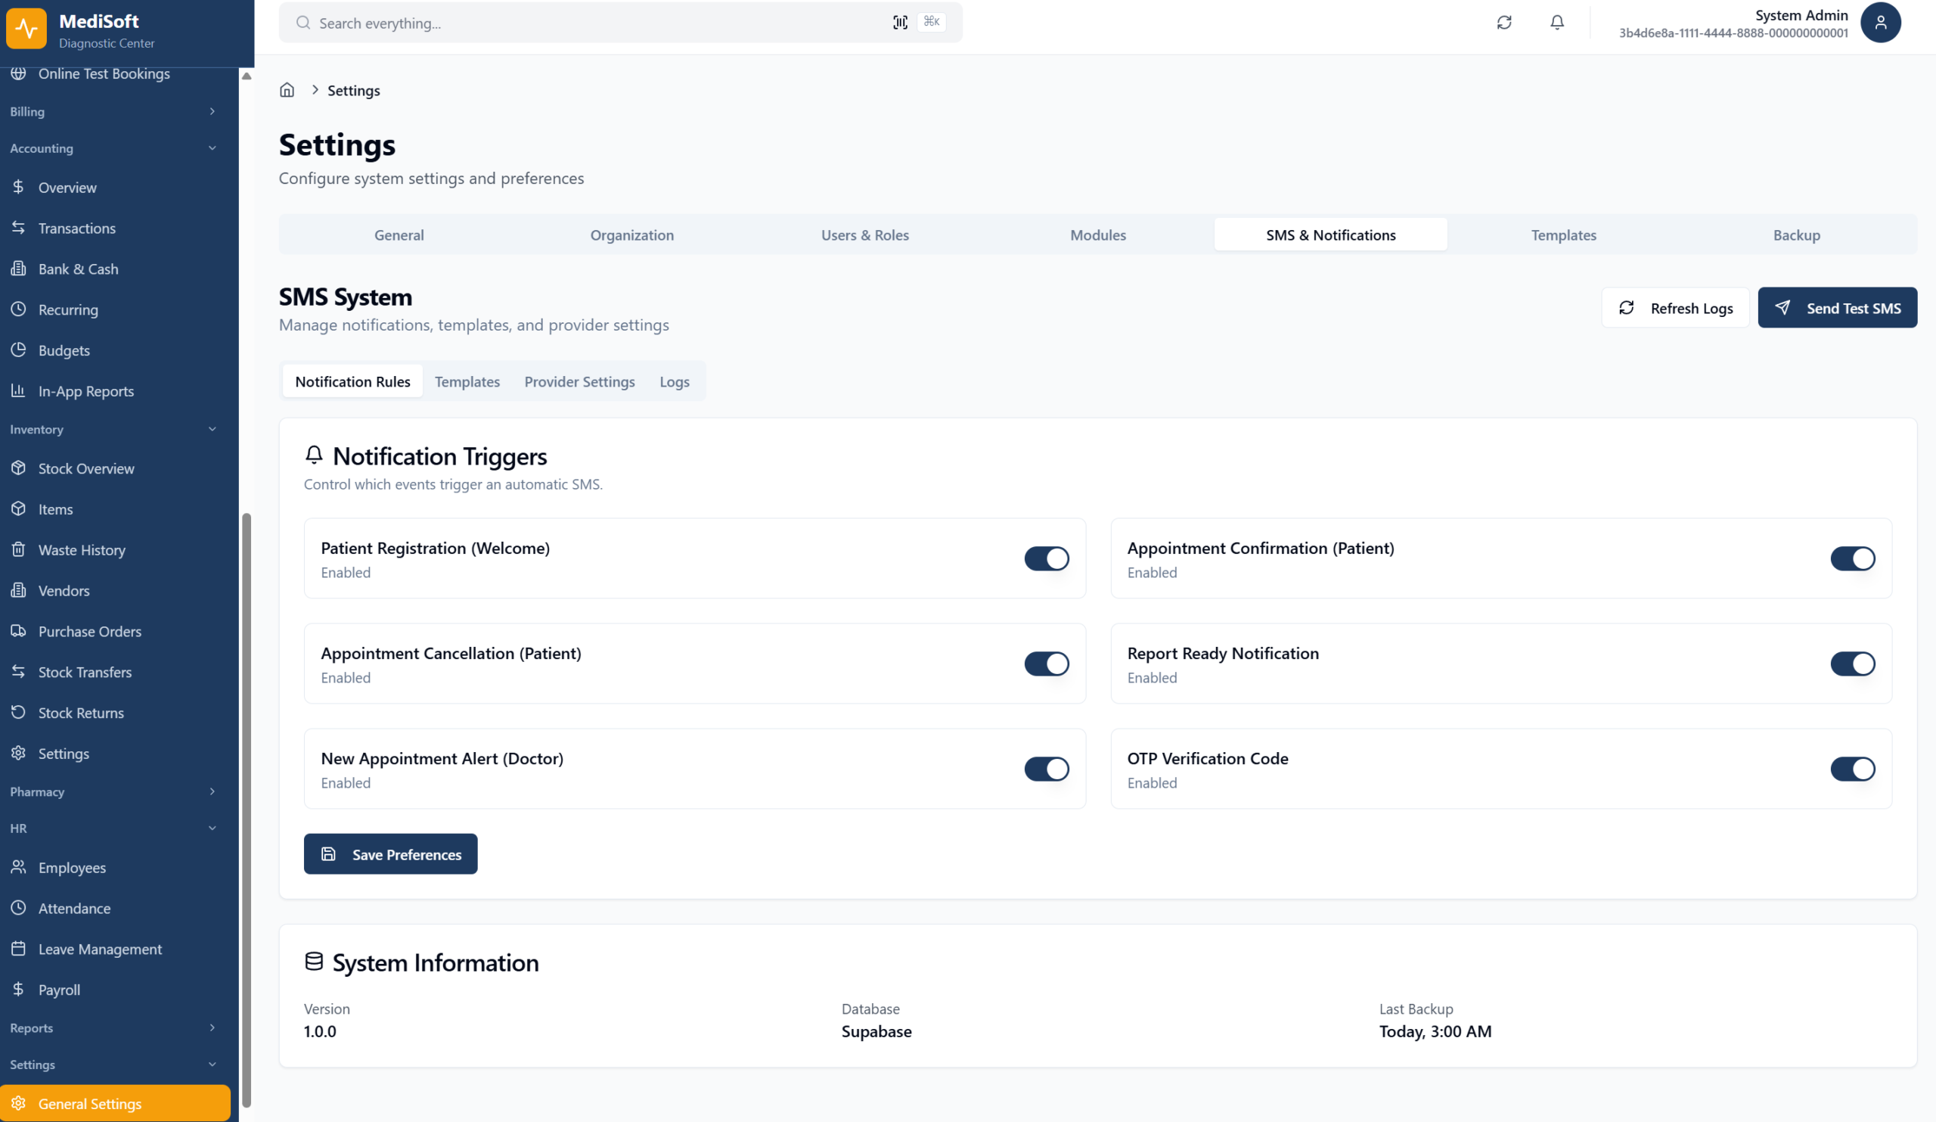Click the refresh icon in top bar
The width and height of the screenshot is (1936, 1122).
pyautogui.click(x=1503, y=22)
